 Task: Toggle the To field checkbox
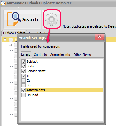[24, 76]
